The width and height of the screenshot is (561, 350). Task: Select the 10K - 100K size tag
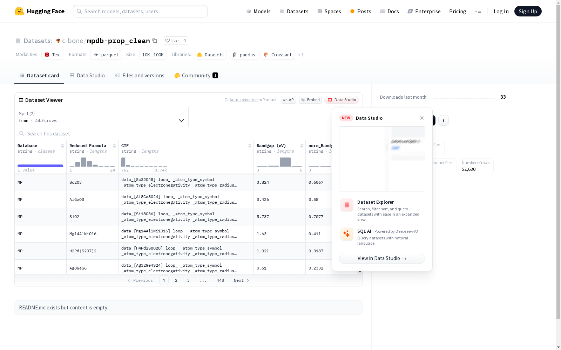tap(153, 55)
